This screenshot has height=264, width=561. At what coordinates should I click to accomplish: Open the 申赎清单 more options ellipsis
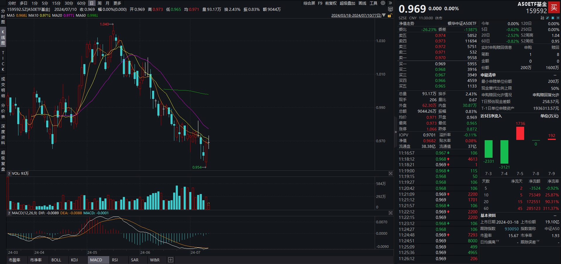(x=555, y=75)
